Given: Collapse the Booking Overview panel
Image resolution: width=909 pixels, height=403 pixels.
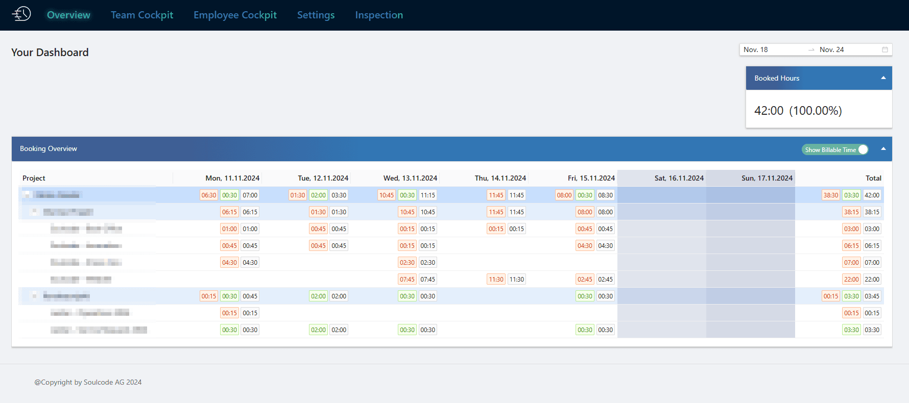Looking at the screenshot, I should click(883, 149).
